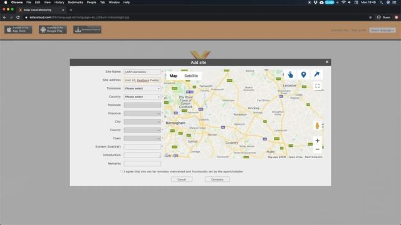Close the Solax Cloud Monitoring tab
Image resolution: width=401 pixels, height=225 pixels.
[63, 10]
